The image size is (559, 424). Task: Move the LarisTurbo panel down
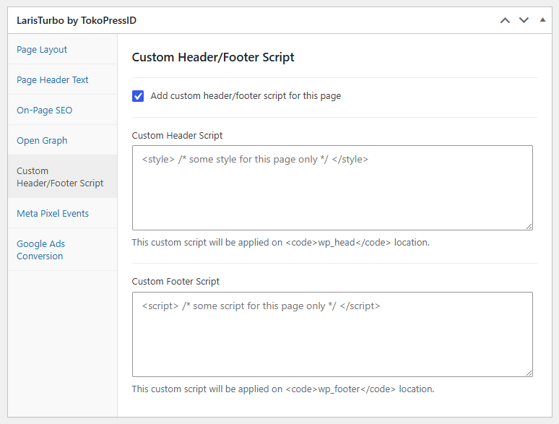click(x=524, y=20)
